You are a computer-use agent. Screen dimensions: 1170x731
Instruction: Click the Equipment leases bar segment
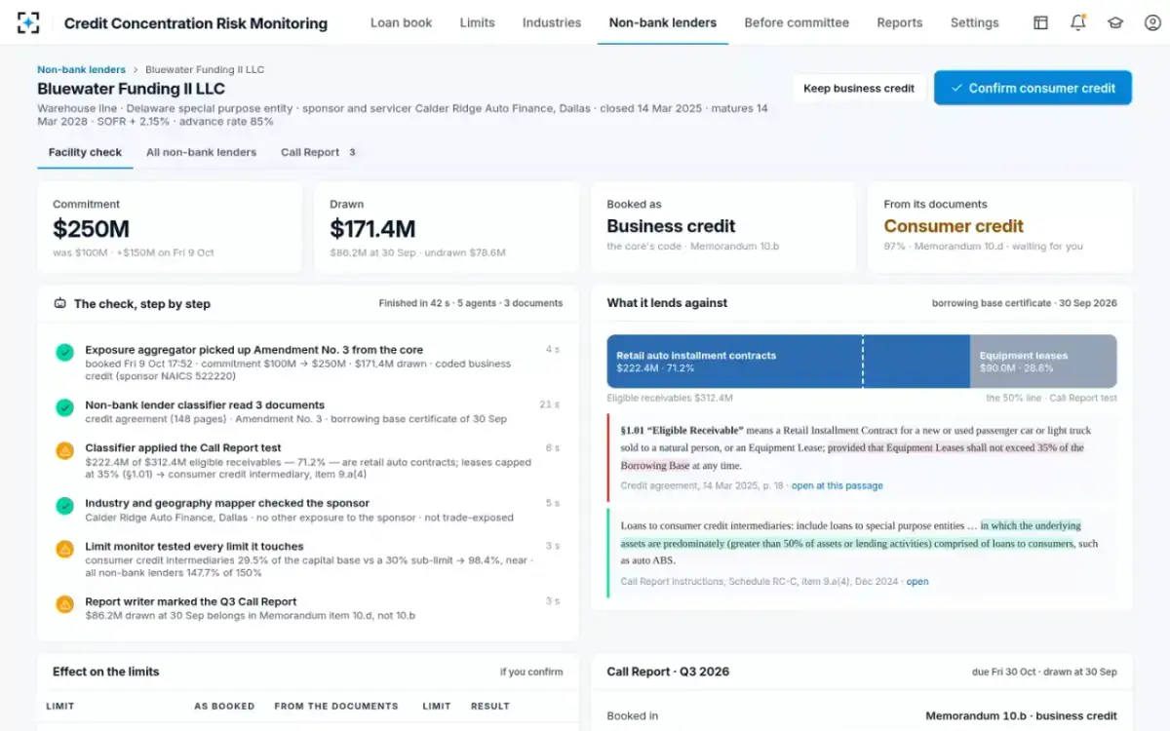point(1043,362)
